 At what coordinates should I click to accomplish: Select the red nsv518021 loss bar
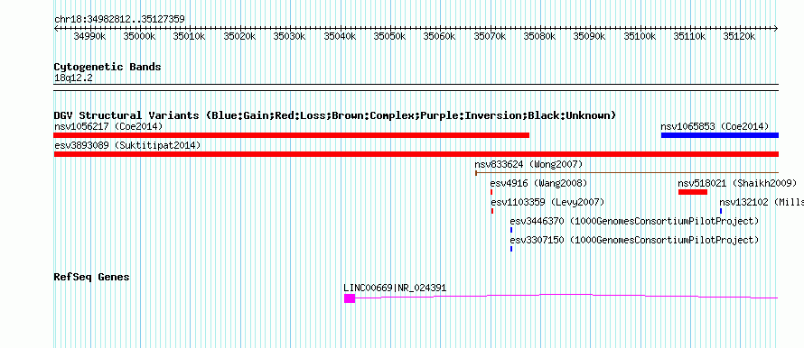tap(693, 192)
